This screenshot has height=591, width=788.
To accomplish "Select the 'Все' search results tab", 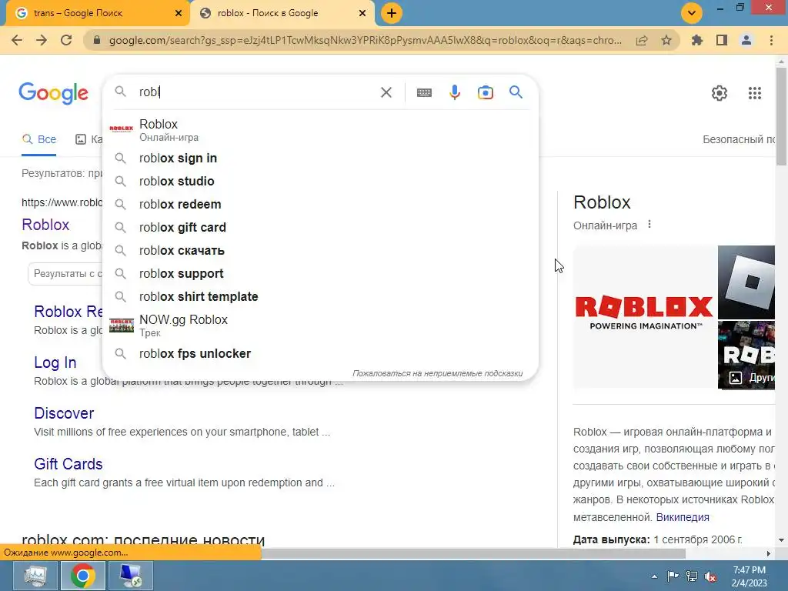I will tap(39, 139).
